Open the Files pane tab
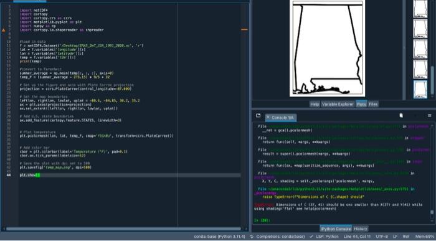The width and height of the screenshot is (436, 241). point(373,104)
